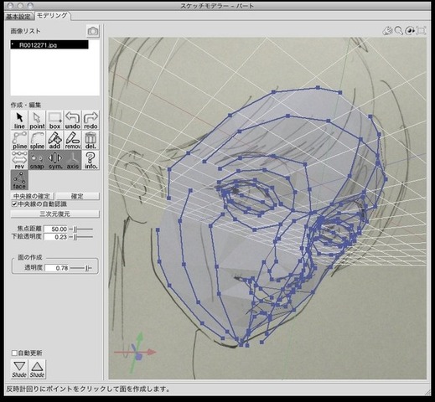Activate the box selection tool
The width and height of the screenshot is (435, 402).
(x=55, y=121)
